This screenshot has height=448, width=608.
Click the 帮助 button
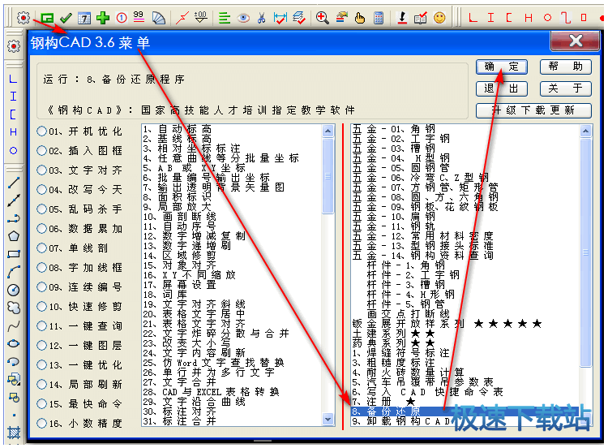pos(565,67)
